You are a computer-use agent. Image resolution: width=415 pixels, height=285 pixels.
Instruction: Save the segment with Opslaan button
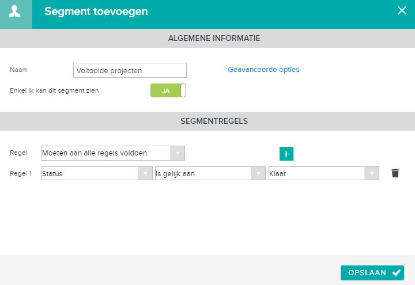(x=372, y=272)
